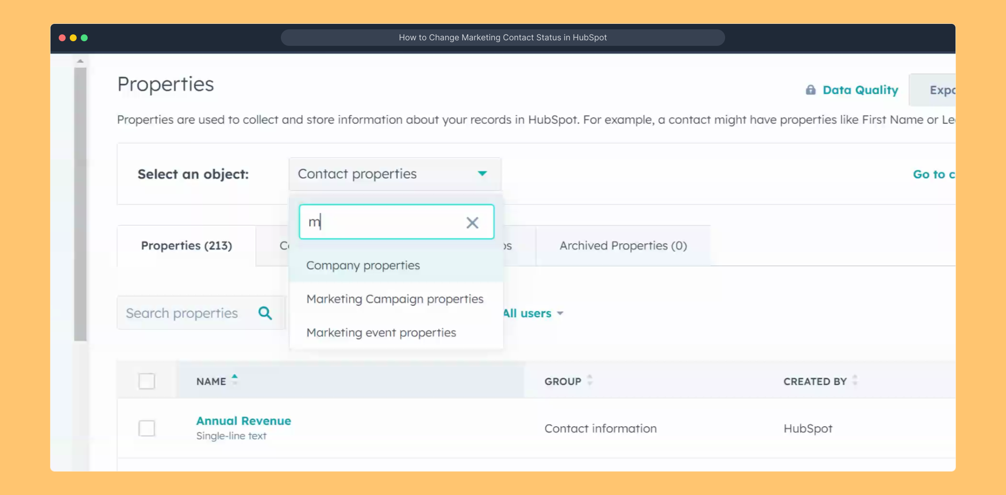1006x495 pixels.
Task: Sort by the CREATED BY column arrows
Action: [x=855, y=380]
